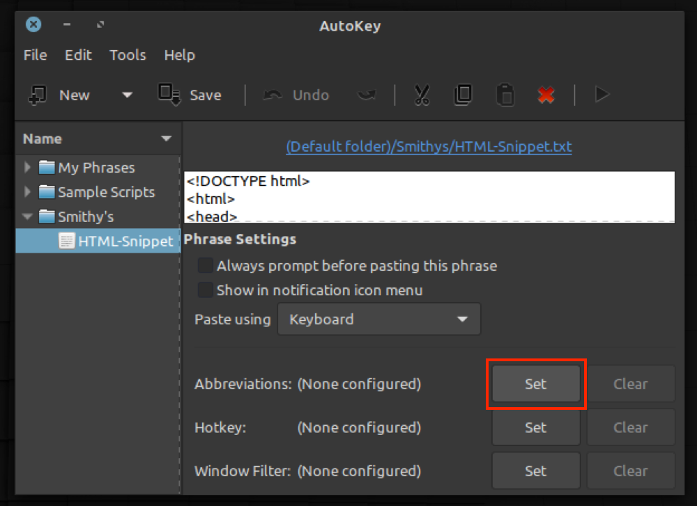Open the Edit menu
This screenshot has height=506, width=697.
[78, 55]
